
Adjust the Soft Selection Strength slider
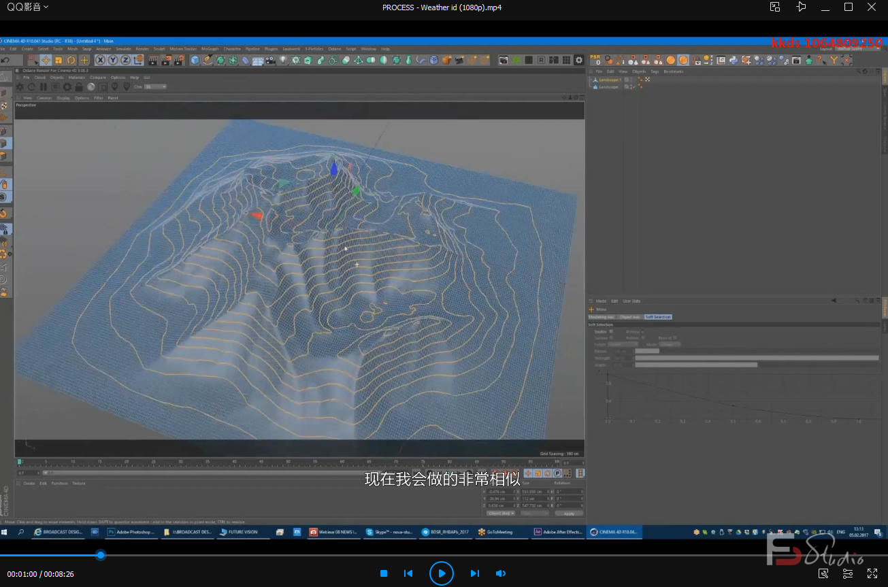757,358
